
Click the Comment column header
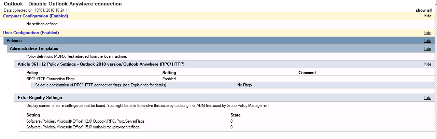point(307,73)
